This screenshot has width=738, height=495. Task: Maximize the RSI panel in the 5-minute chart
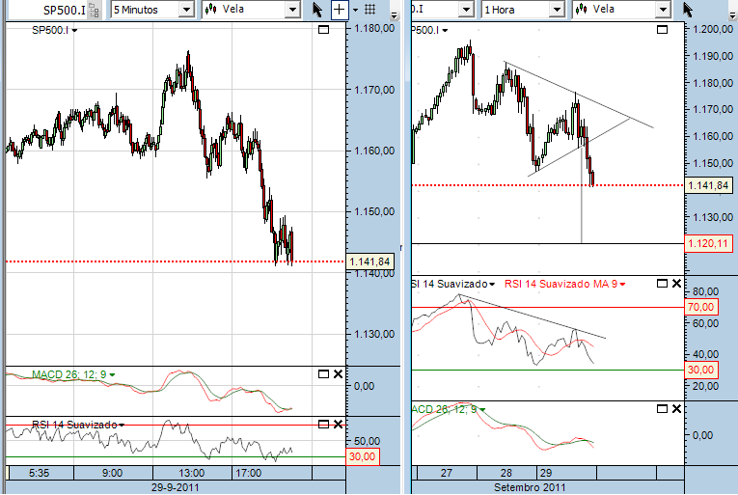[x=324, y=425]
